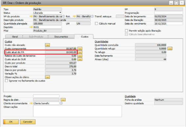Maximize the Ordem de produção window
Screen dimensions: 186x127
coord(176,3)
